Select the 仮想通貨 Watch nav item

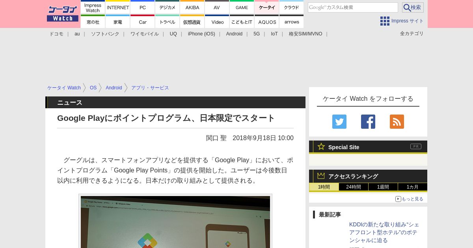(192, 21)
